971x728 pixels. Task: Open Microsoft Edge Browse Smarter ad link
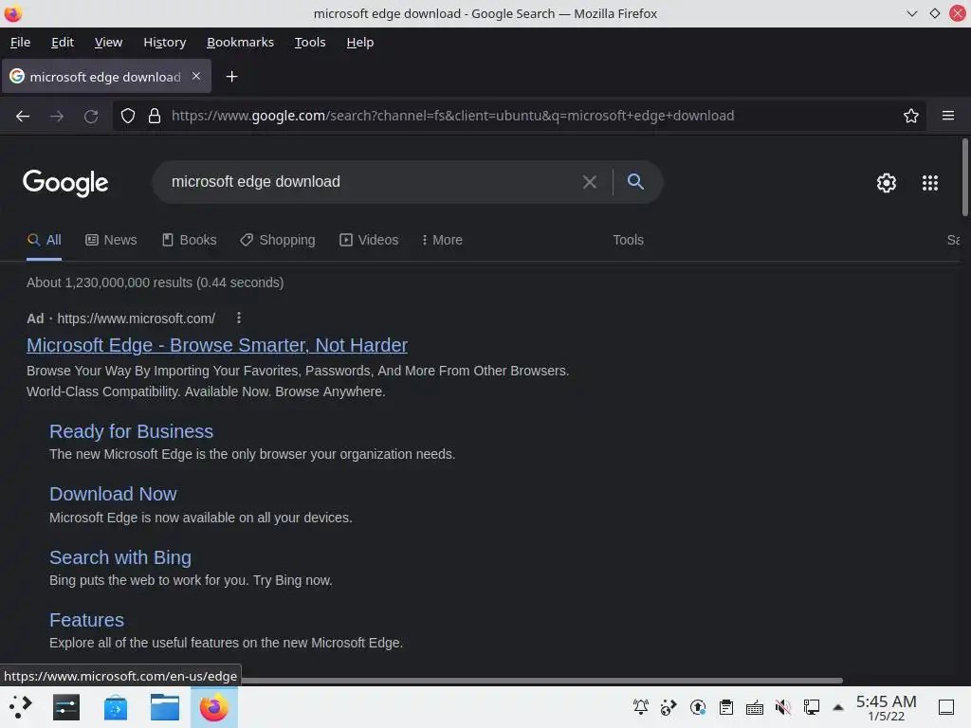[217, 345]
